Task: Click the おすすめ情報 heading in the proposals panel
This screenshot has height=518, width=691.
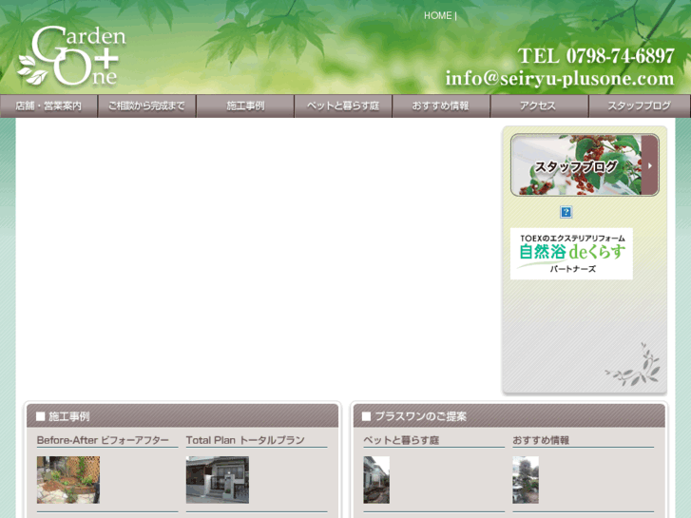Action: (x=541, y=440)
